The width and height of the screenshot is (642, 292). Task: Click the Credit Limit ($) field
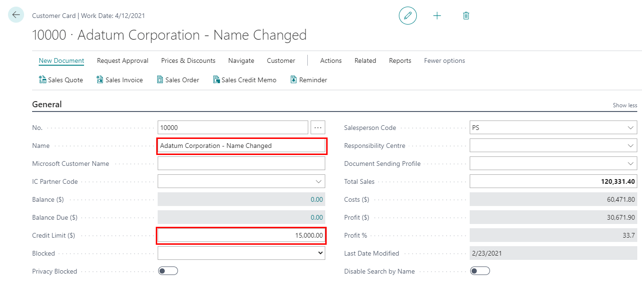point(241,235)
